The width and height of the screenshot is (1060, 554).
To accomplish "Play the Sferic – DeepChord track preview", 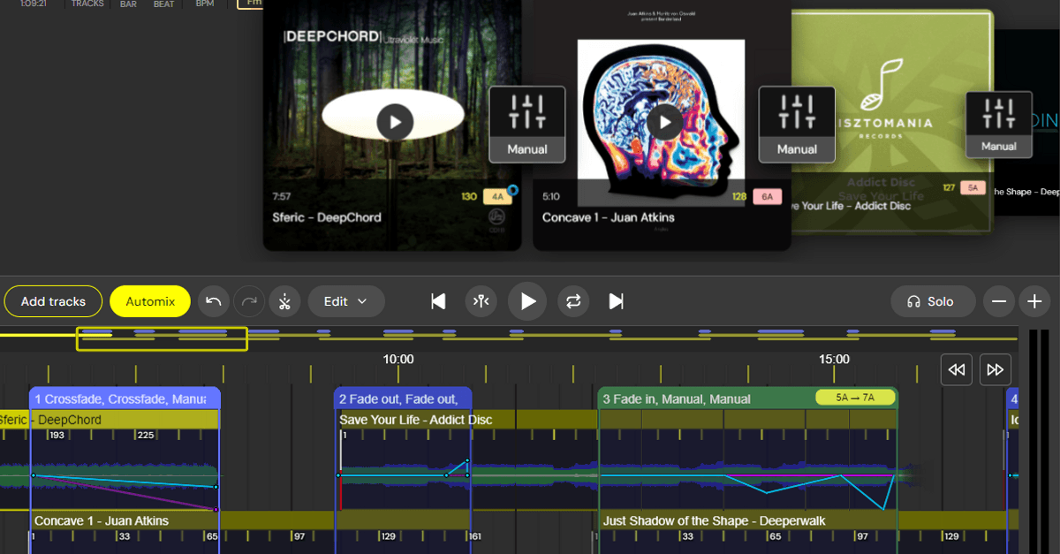I will [x=393, y=122].
